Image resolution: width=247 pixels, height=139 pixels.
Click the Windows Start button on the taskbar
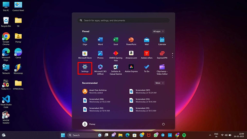(63, 135)
